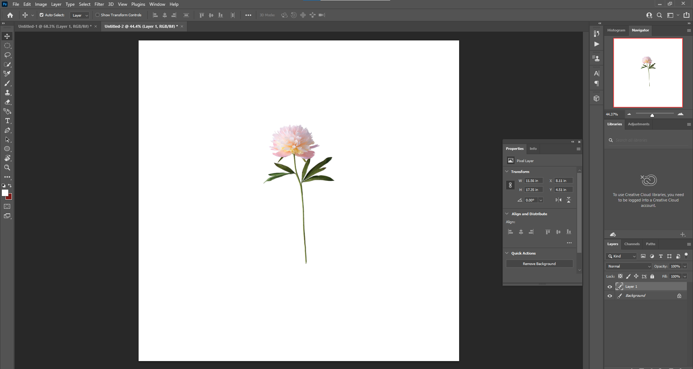
Task: Select the Clone Stamp tool
Action: (x=7, y=93)
